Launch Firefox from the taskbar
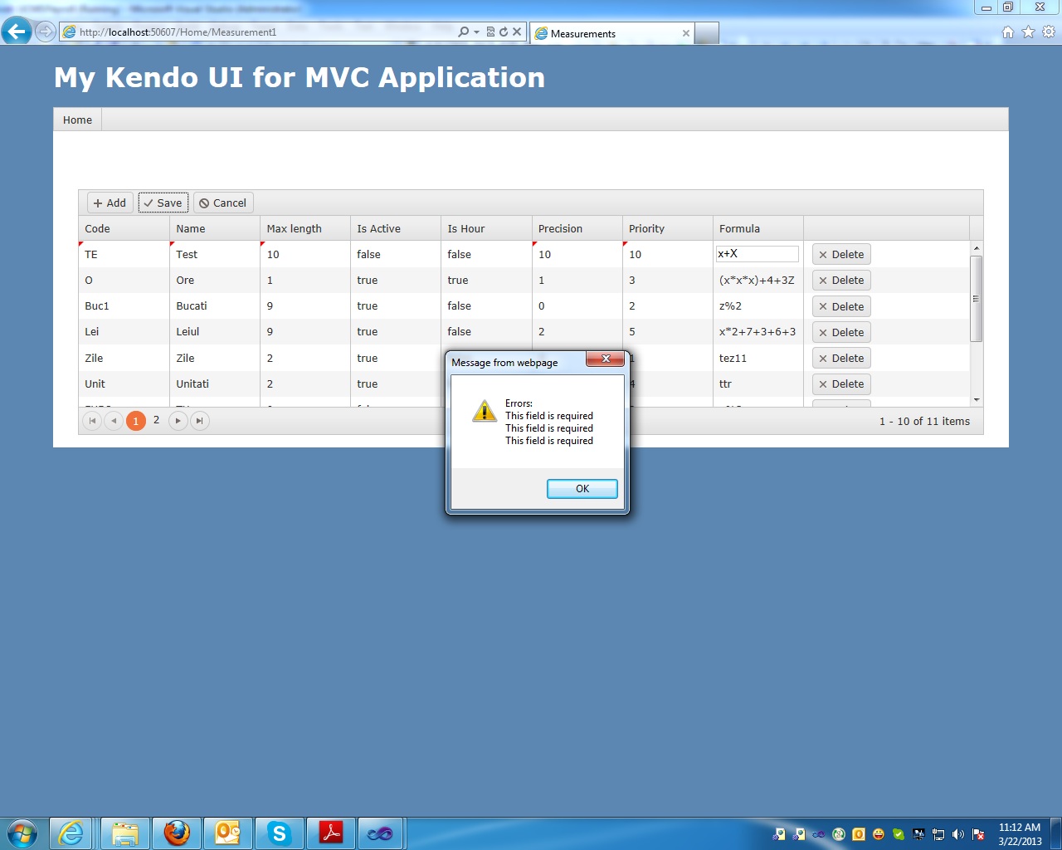The height and width of the screenshot is (850, 1062). pyautogui.click(x=177, y=833)
